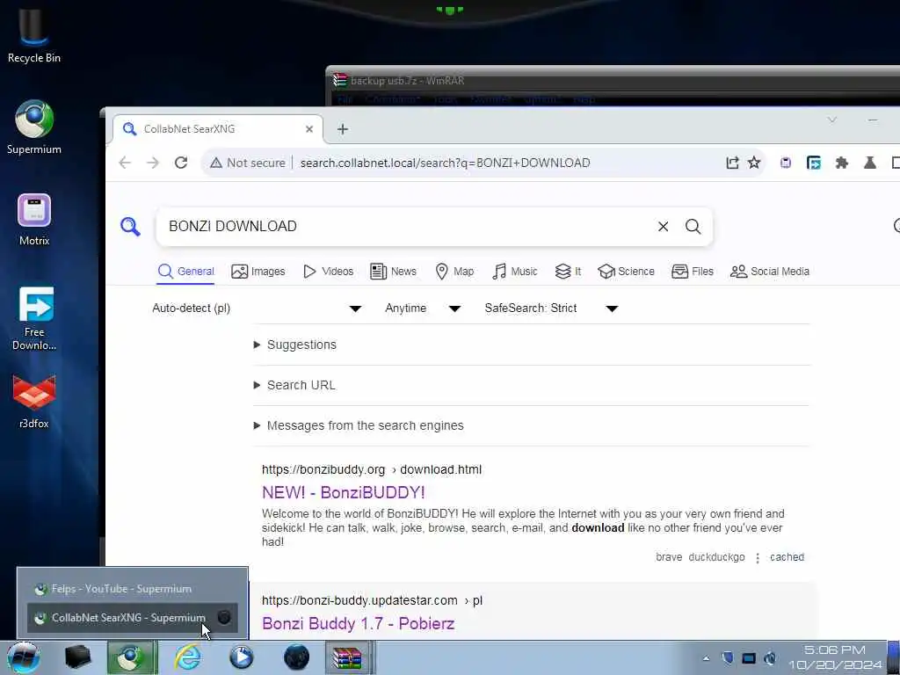Click the Free Download Manager extension icon

point(813,163)
